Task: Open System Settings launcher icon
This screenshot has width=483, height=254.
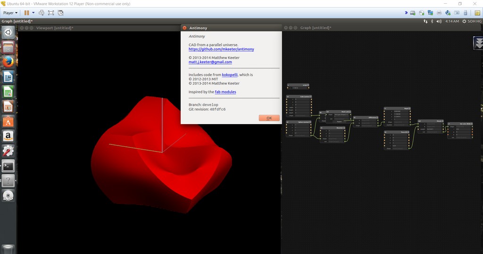Action: 8,151
